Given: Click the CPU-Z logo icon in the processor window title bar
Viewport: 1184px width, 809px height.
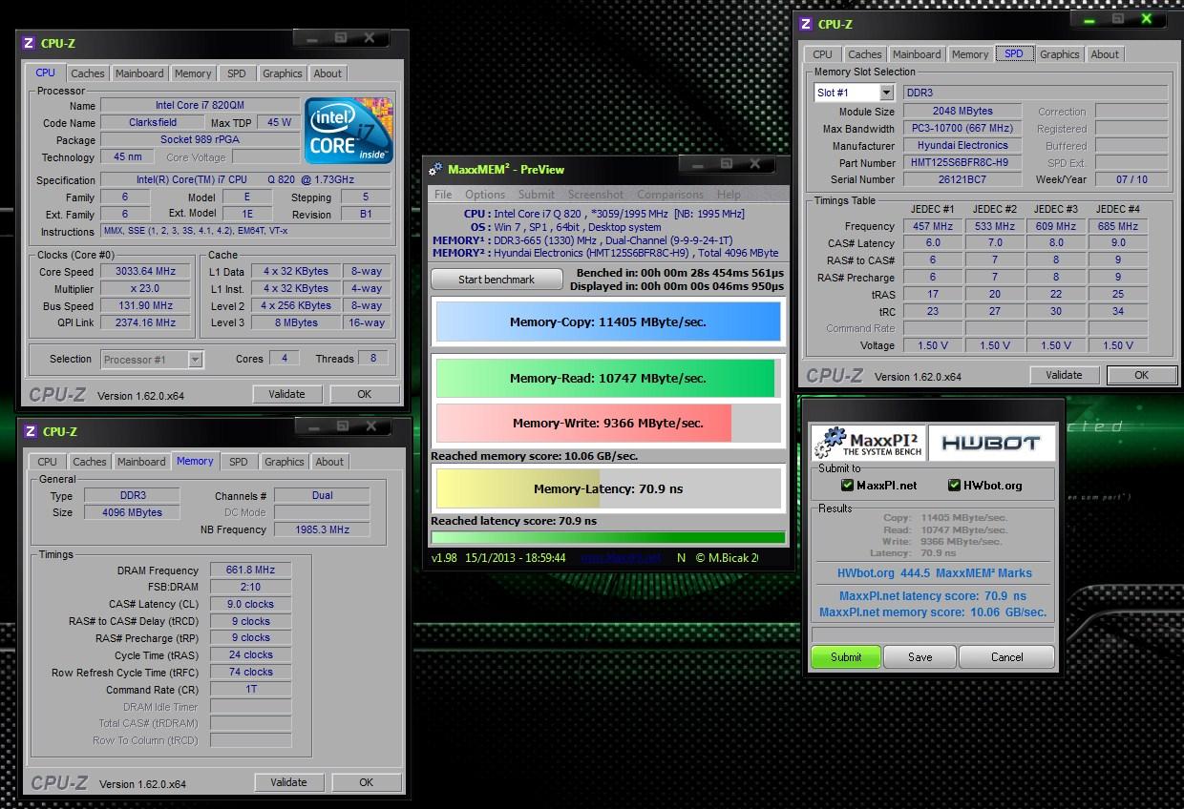Looking at the screenshot, I should 28,43.
